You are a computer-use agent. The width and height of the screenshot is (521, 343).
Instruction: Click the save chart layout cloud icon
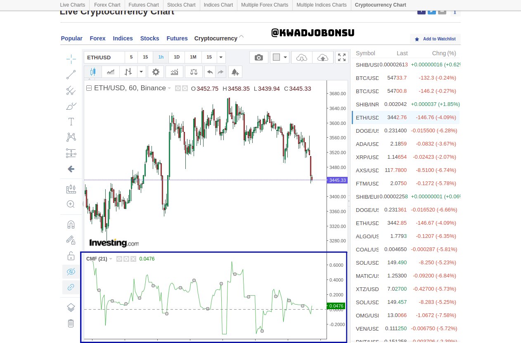point(323,57)
